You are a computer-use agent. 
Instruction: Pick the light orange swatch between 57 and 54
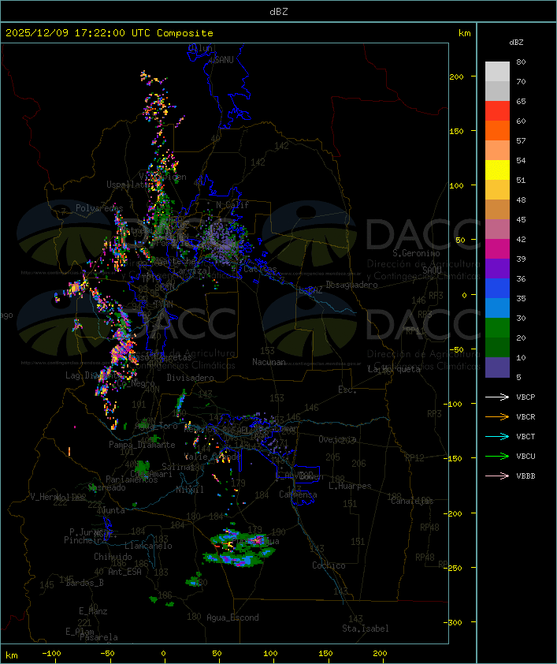[x=497, y=151]
